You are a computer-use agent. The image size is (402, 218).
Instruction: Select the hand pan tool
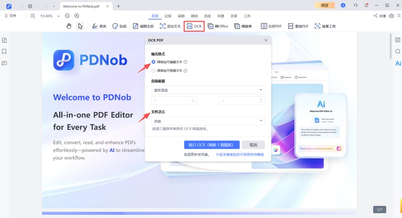(69, 26)
